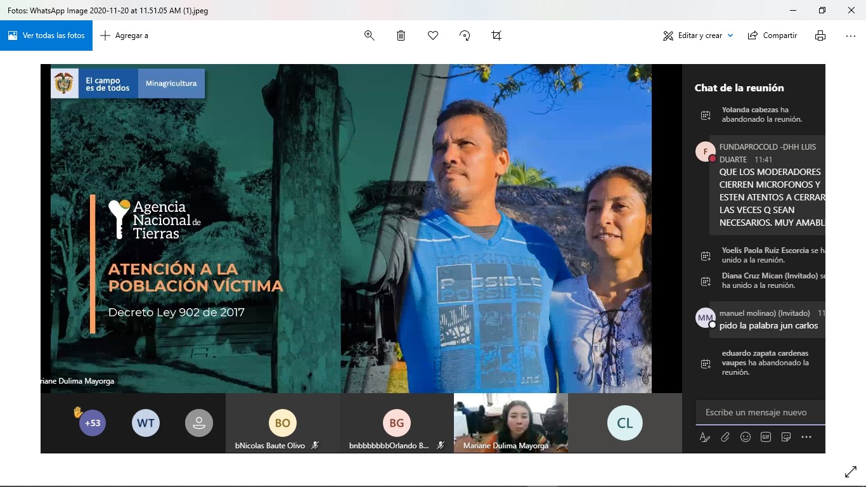Click Ver todas las fotos
The height and width of the screenshot is (487, 866).
pos(46,36)
